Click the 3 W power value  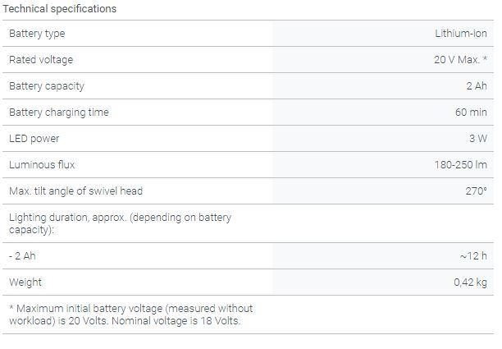click(477, 139)
